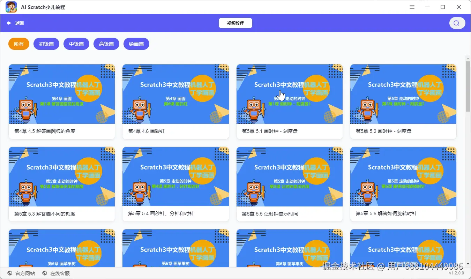
Task: Click the search magnifier icon
Action: [457, 23]
